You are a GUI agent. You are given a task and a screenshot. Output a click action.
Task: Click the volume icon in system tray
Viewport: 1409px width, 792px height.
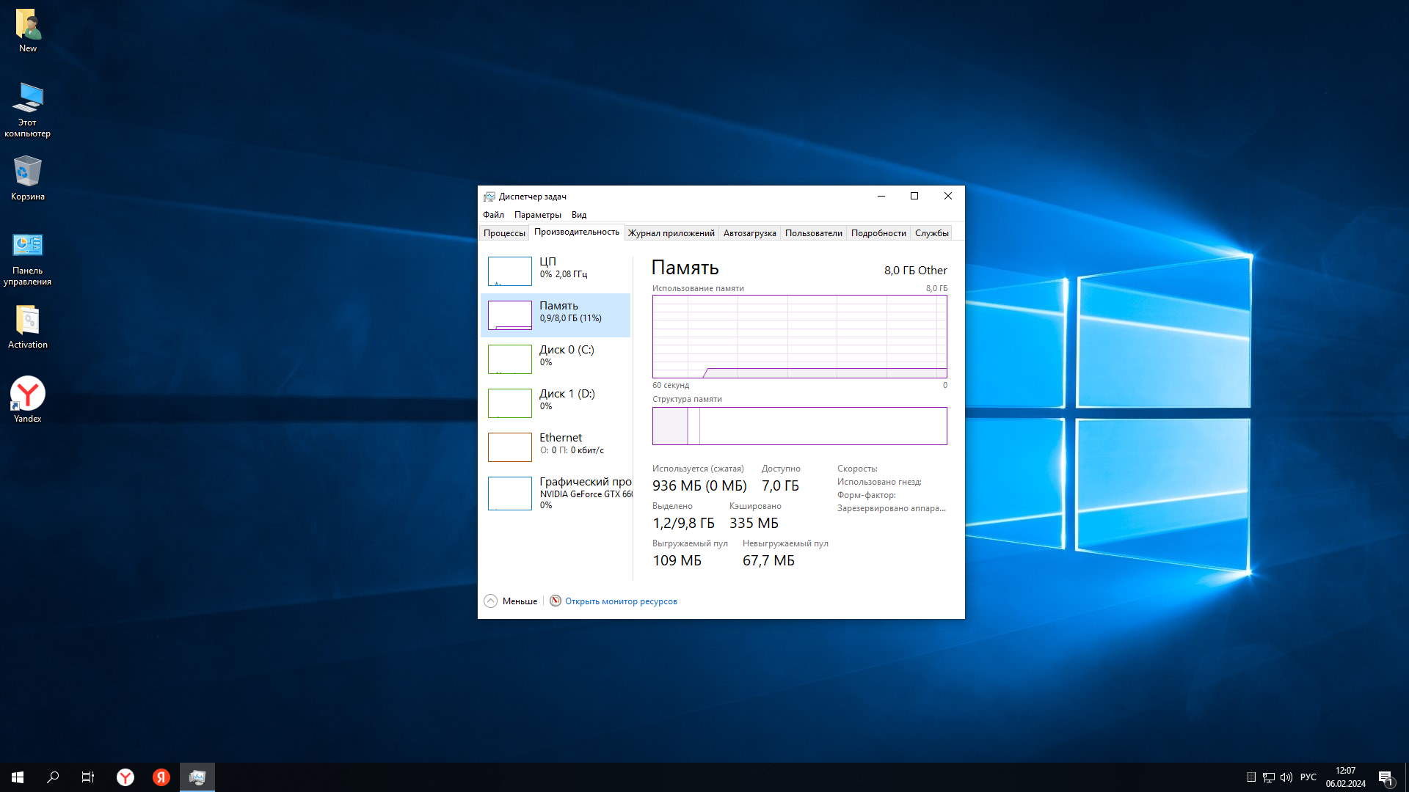click(1286, 777)
